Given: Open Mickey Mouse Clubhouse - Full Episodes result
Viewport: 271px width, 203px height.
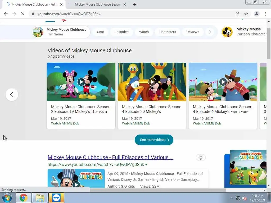Looking at the screenshot, I should pos(110,157).
